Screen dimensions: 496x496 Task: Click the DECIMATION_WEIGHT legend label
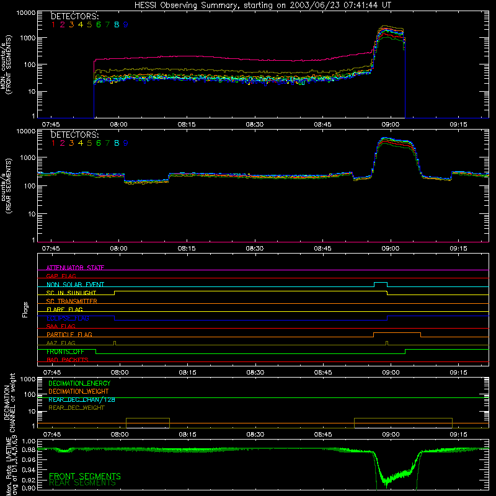tap(79, 391)
